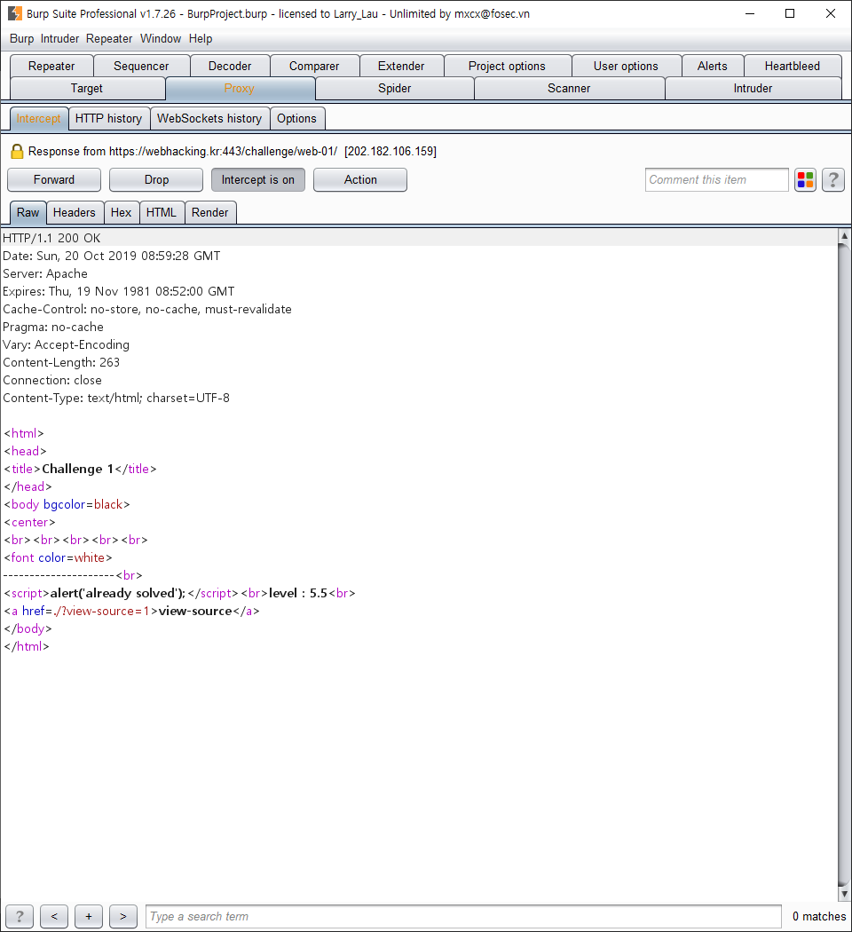This screenshot has width=852, height=932.
Task: Click the 'Content-Type: text/html' header line
Action: tap(116, 399)
